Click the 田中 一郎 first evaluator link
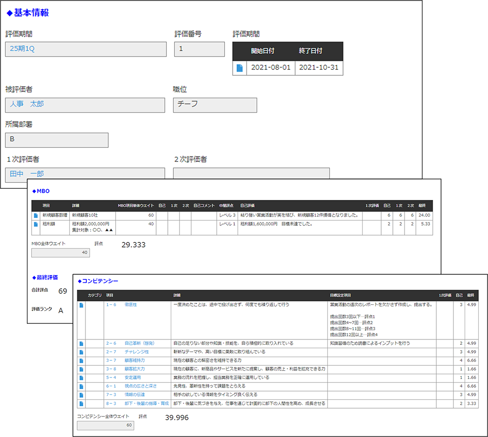This screenshot has height=437, width=488. 27,174
